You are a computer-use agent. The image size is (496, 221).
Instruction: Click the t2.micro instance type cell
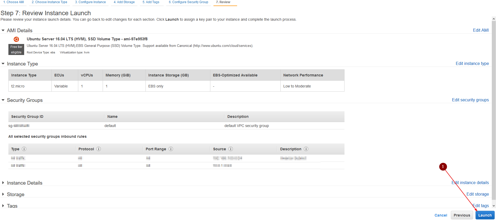coord(30,86)
